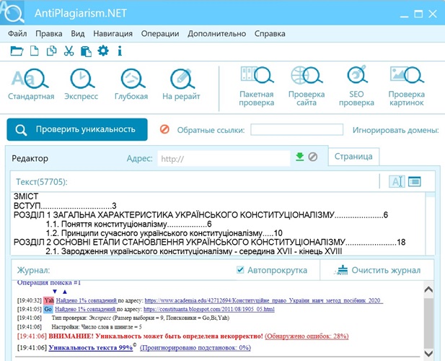
Task: Focus the Адрес http:// input field
Action: pos(224,158)
